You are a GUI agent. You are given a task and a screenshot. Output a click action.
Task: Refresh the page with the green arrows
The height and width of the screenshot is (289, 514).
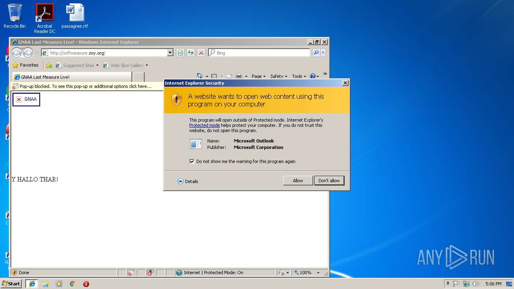pyautogui.click(x=191, y=53)
